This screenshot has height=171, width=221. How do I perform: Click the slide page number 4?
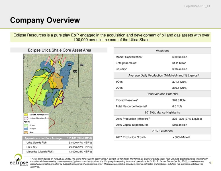click(x=210, y=163)
